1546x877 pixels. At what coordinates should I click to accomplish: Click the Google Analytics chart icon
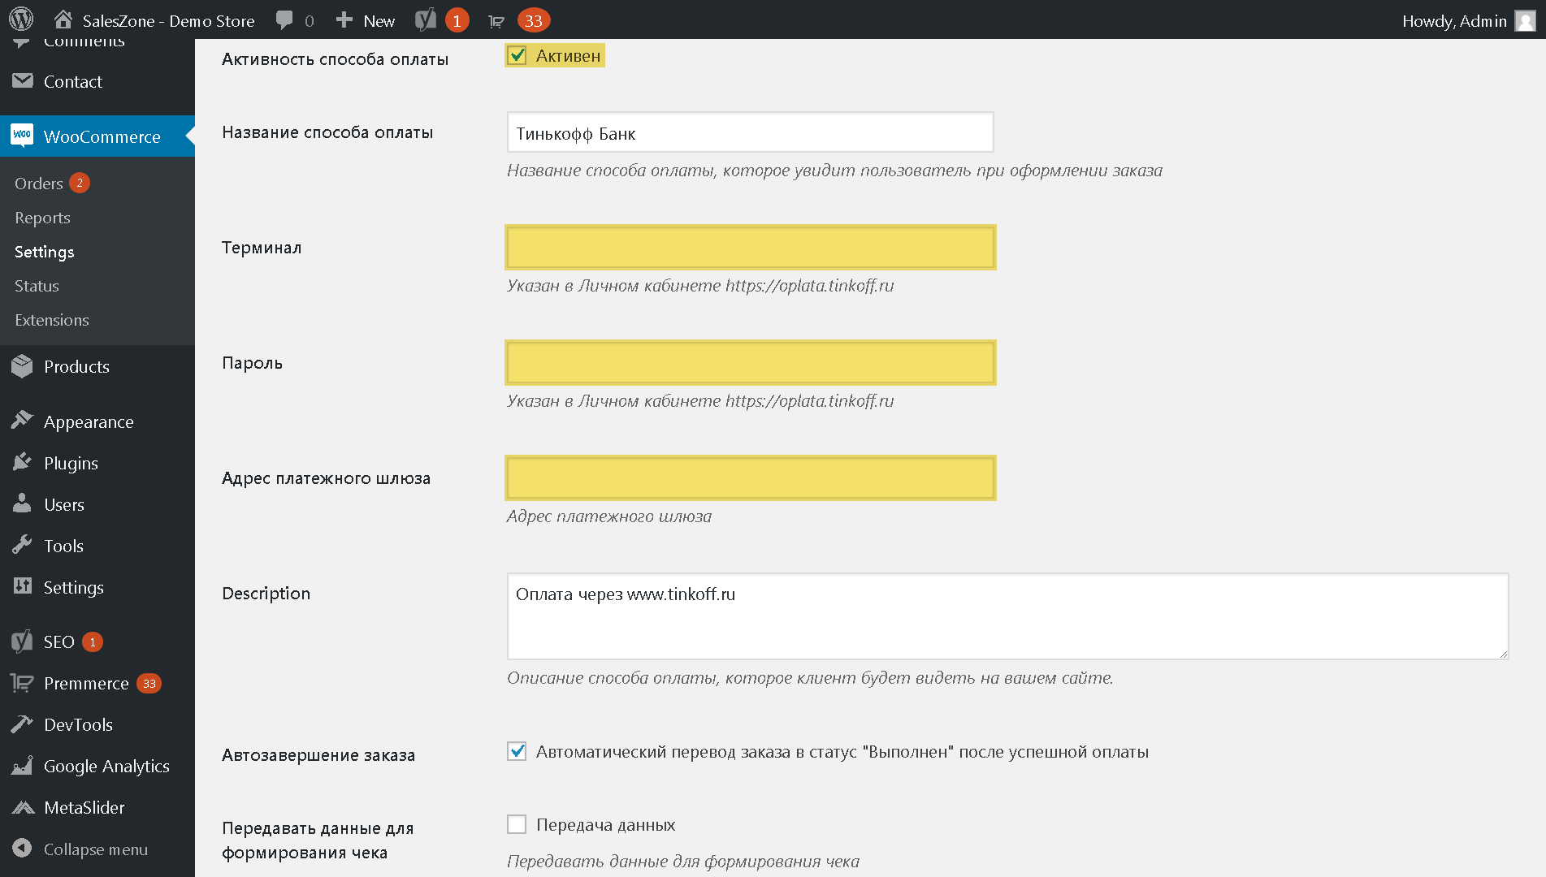[x=22, y=766]
